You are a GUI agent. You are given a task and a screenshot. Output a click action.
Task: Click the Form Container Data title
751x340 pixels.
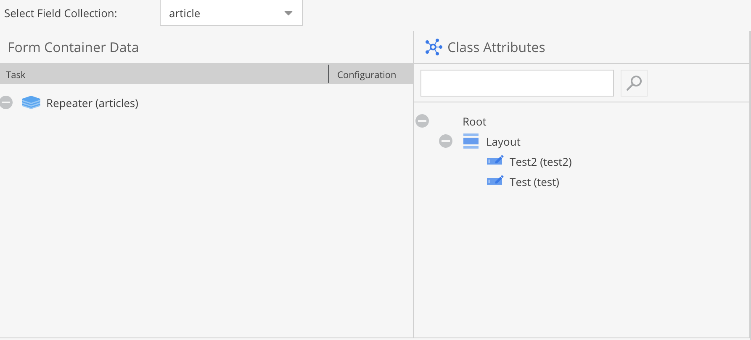[x=73, y=47]
